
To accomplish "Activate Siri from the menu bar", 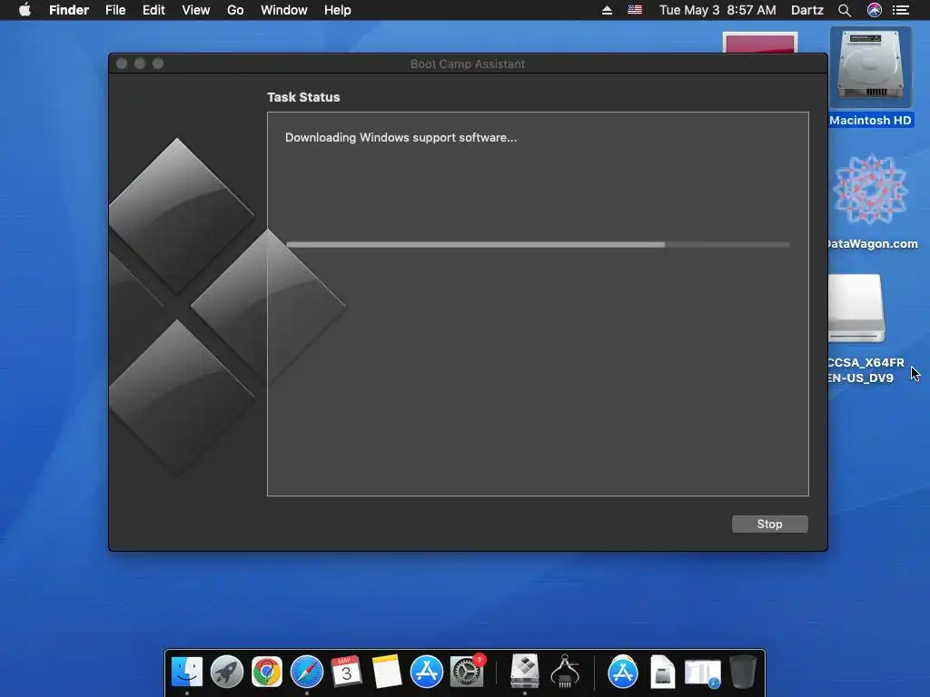I will pos(875,10).
